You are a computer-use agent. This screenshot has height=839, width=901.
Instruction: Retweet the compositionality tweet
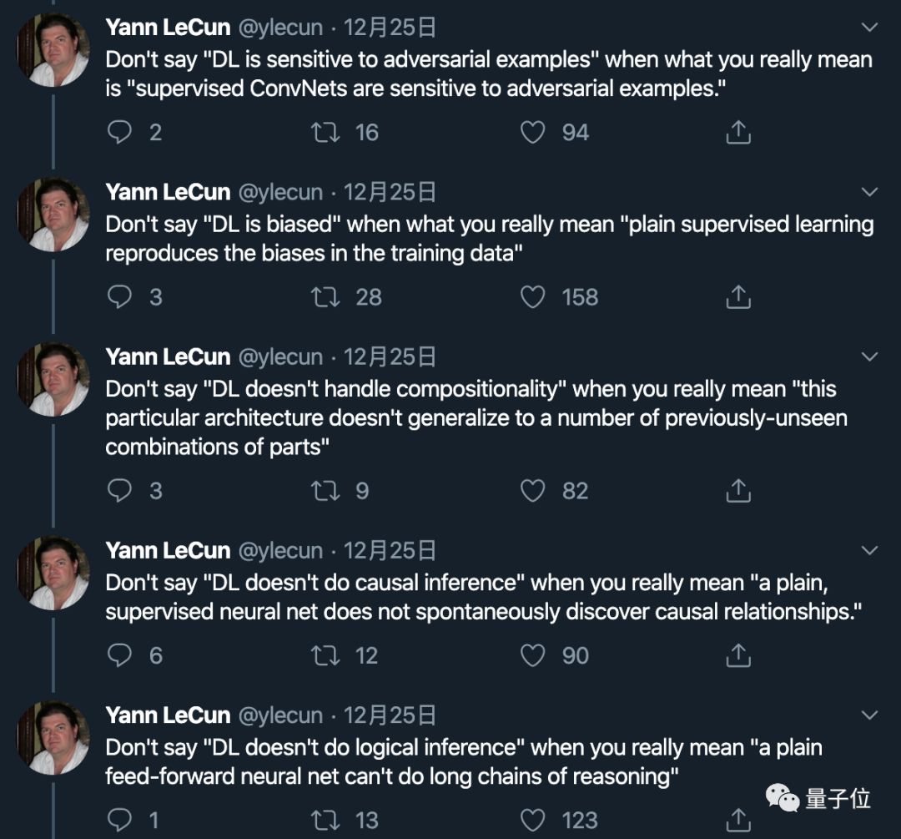coord(325,491)
